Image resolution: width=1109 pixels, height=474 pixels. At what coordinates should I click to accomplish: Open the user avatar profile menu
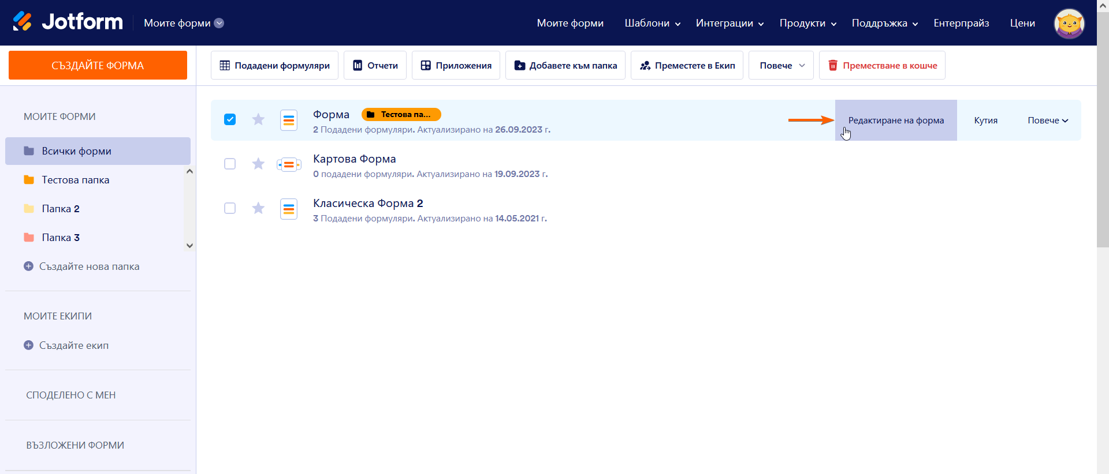[x=1069, y=23]
